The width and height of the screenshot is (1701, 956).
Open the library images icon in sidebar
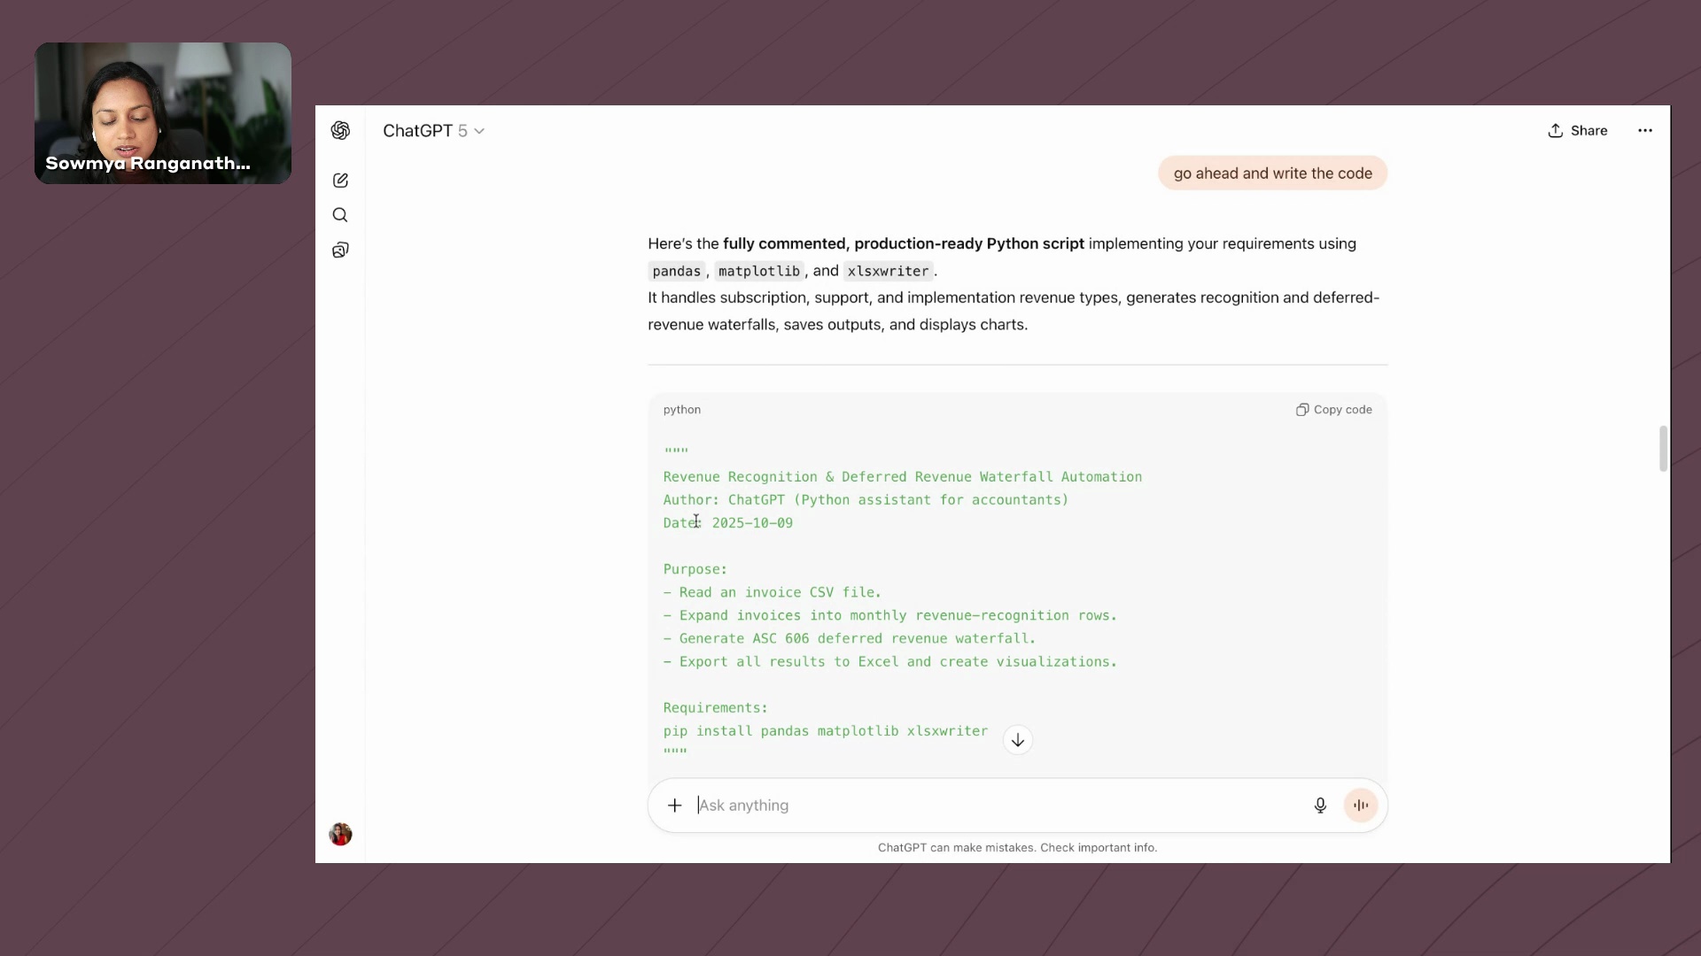340,251
